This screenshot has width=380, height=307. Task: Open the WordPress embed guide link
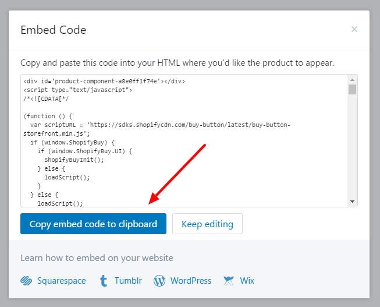pyautogui.click(x=190, y=281)
